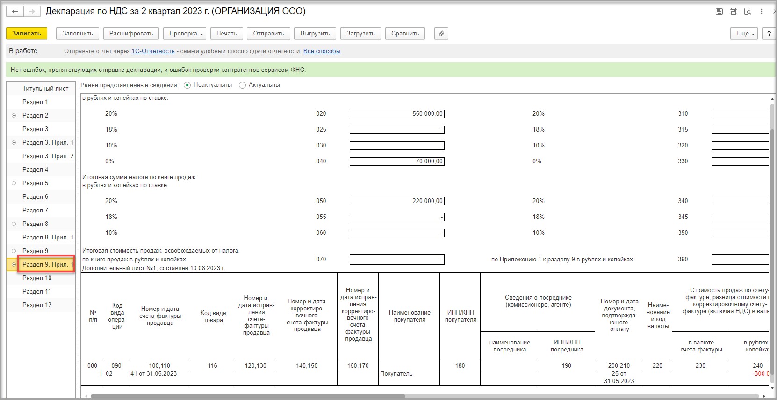Click the empty line 025 field
The image size is (777, 400).
397,130
